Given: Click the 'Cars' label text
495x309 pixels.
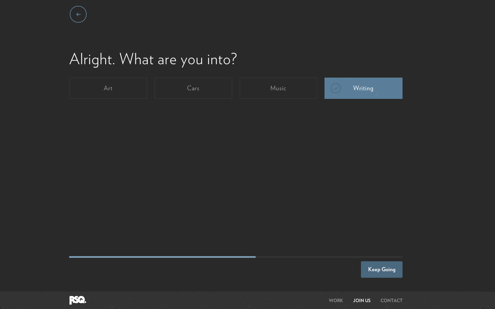Looking at the screenshot, I should coord(193,88).
